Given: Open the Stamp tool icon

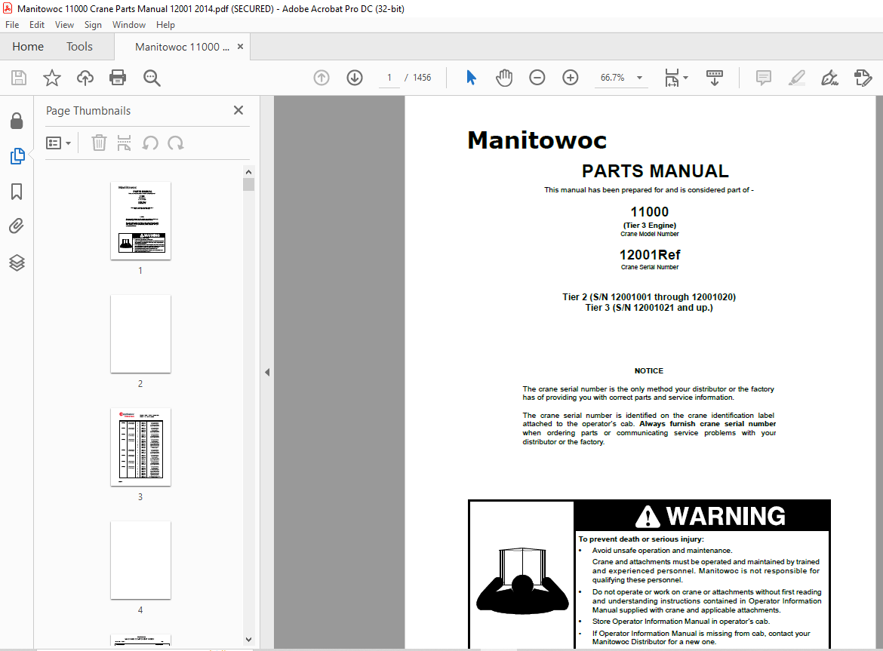Looking at the screenshot, I should coord(863,78).
